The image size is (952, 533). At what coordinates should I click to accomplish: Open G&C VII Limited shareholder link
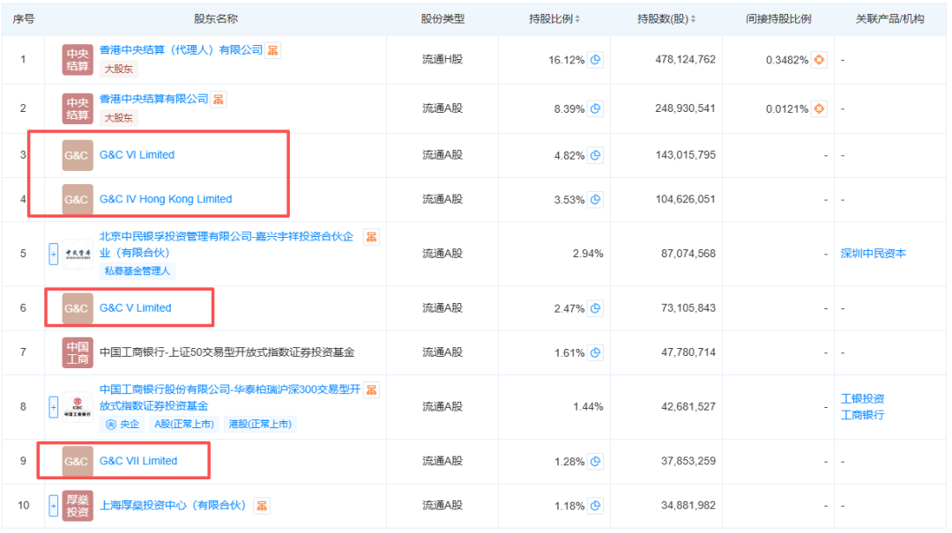point(138,461)
